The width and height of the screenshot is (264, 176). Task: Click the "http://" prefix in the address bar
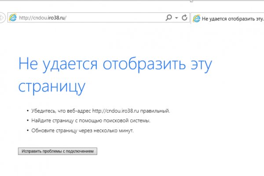point(24,18)
